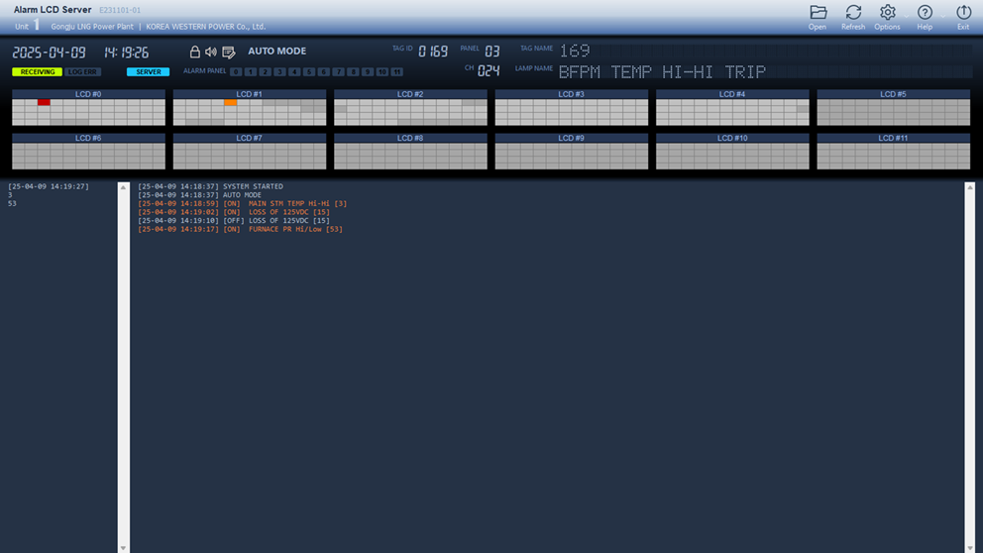
Task: Click the orange alarm cell in LCD #1
Action: click(230, 102)
